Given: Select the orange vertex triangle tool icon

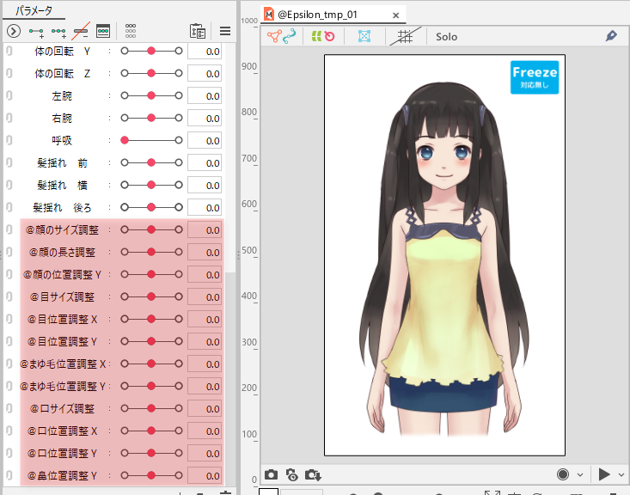Looking at the screenshot, I should click(x=274, y=37).
